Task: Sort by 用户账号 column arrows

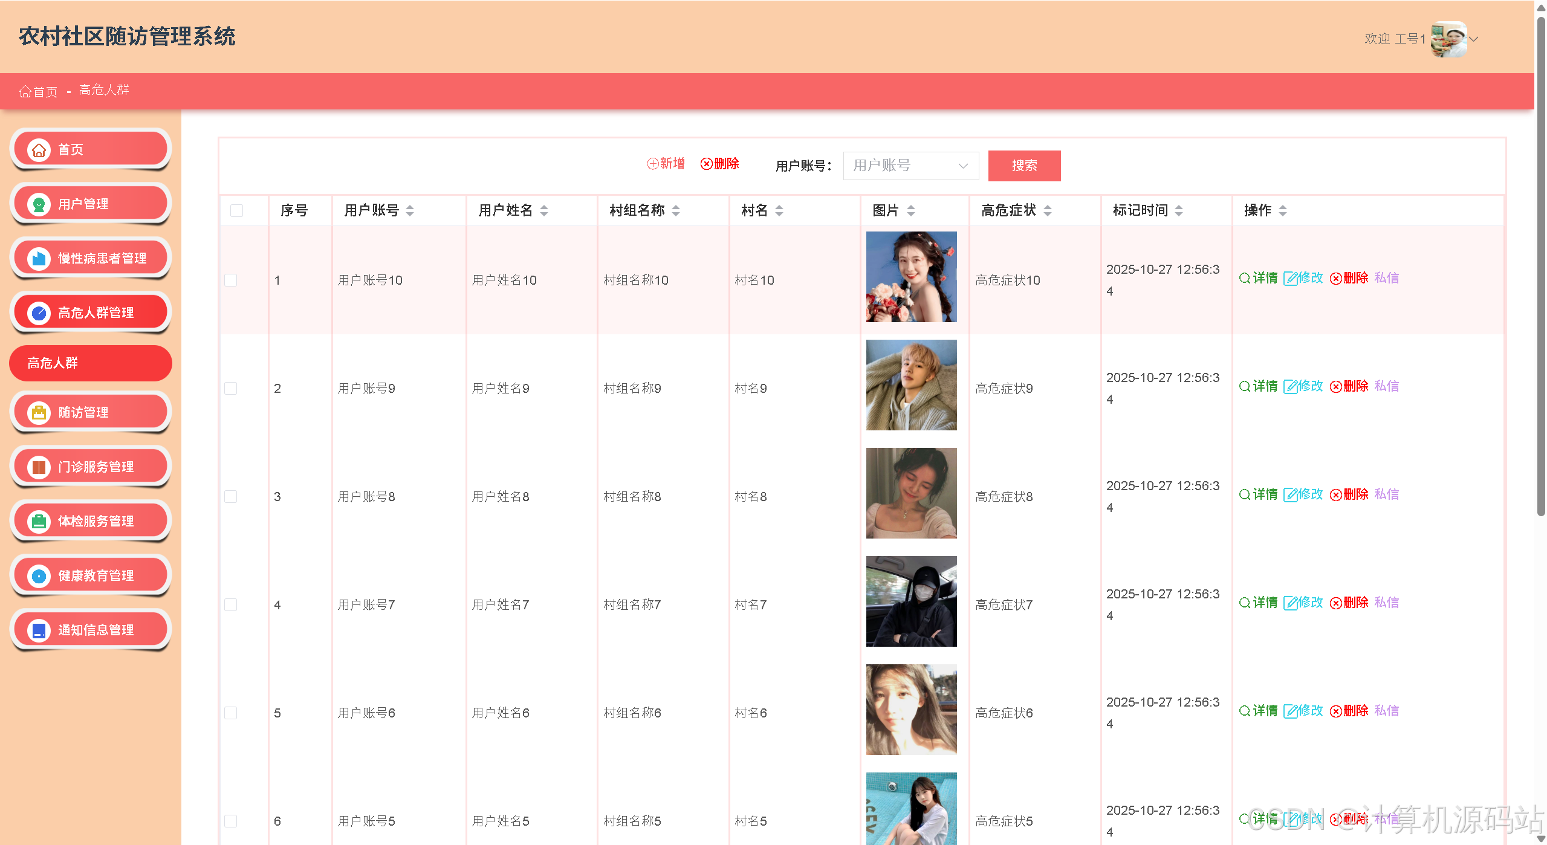Action: pyautogui.click(x=410, y=210)
